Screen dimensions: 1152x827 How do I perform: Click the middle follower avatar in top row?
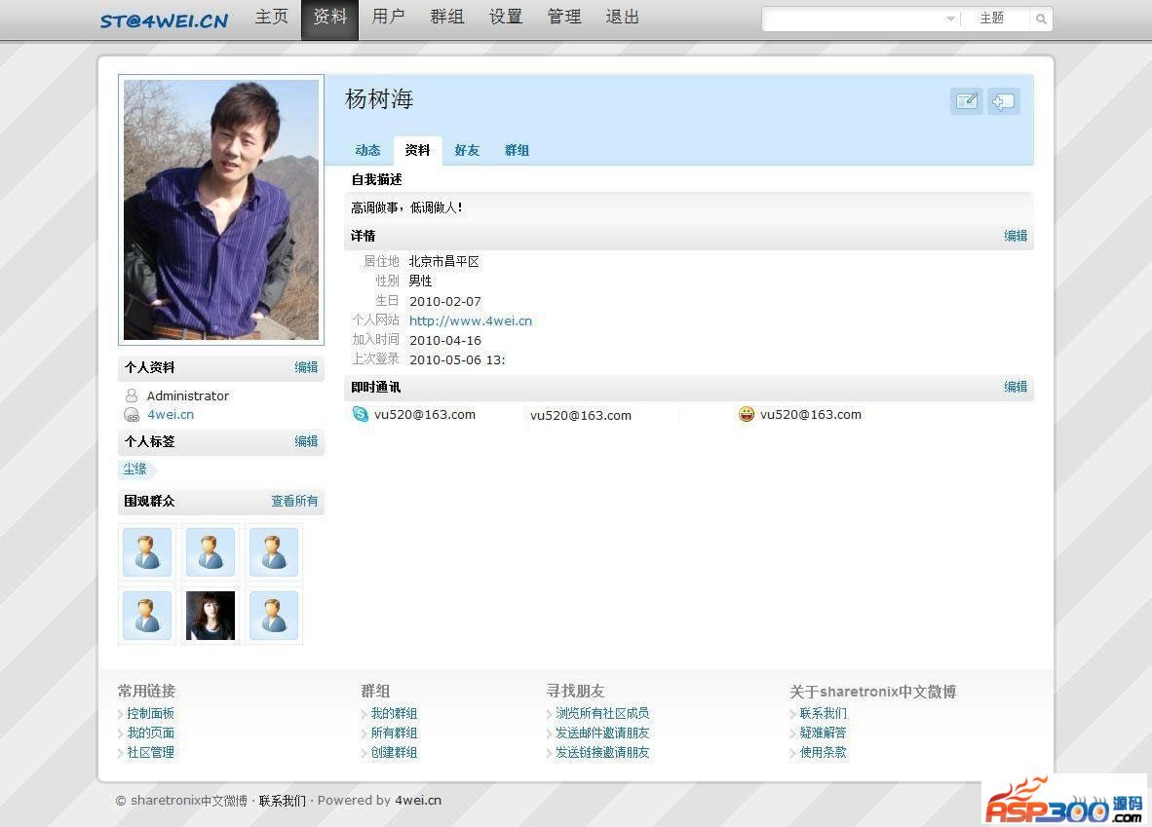(x=211, y=552)
